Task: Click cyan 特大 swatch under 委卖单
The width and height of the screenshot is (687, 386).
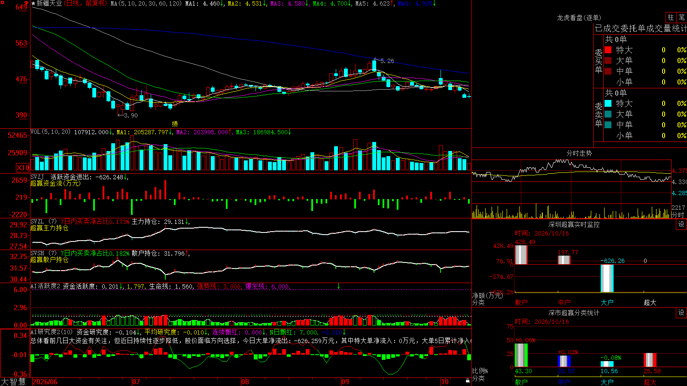Action: click(608, 103)
